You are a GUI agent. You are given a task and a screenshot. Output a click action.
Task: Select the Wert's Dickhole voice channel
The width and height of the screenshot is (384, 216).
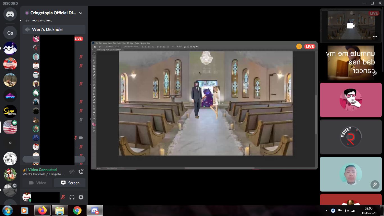[x=47, y=29]
